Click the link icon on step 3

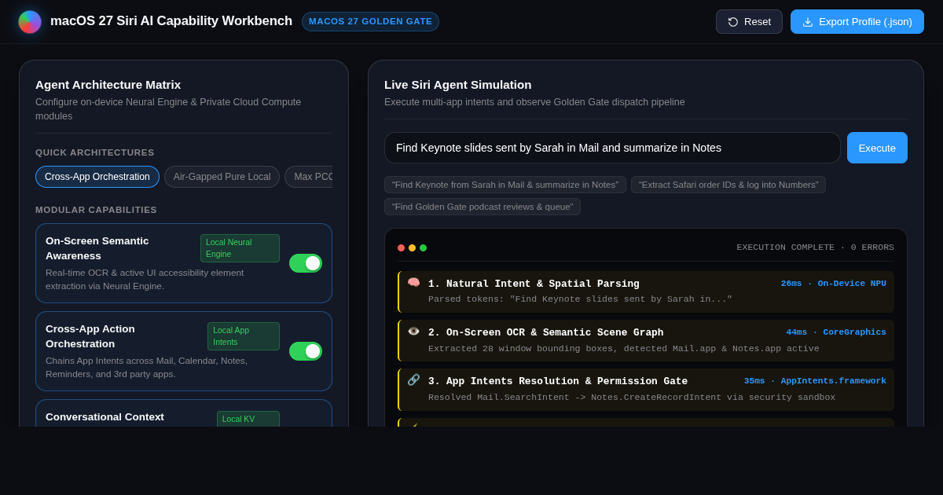pyautogui.click(x=413, y=379)
